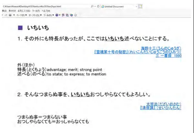Select the Untitled Document tab

coord(119,6)
